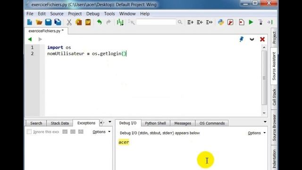Open the Python icon in toolbar
The image size is (302, 170).
coord(221,22)
